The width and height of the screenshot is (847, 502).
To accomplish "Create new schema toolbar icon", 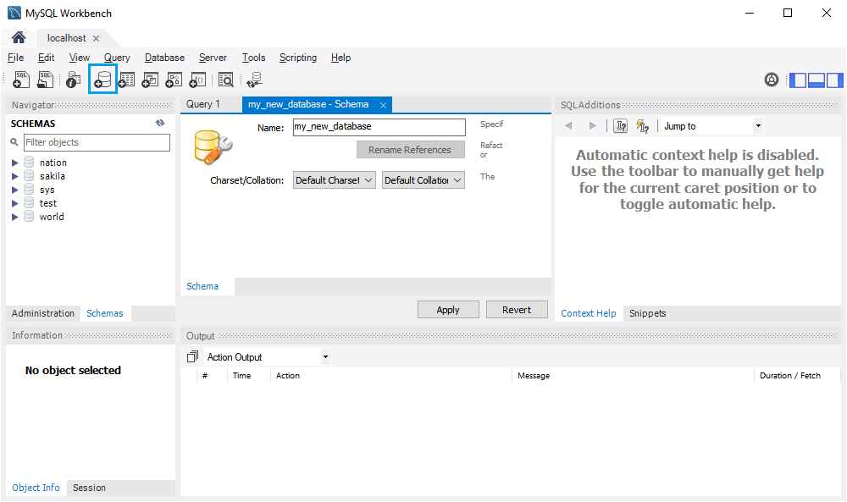I will [x=102, y=80].
